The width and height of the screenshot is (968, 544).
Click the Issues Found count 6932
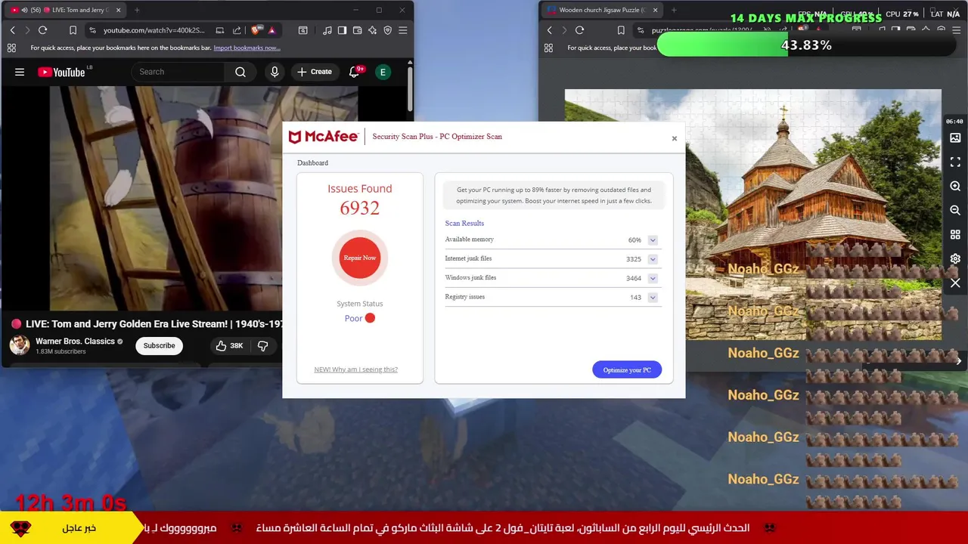point(360,209)
